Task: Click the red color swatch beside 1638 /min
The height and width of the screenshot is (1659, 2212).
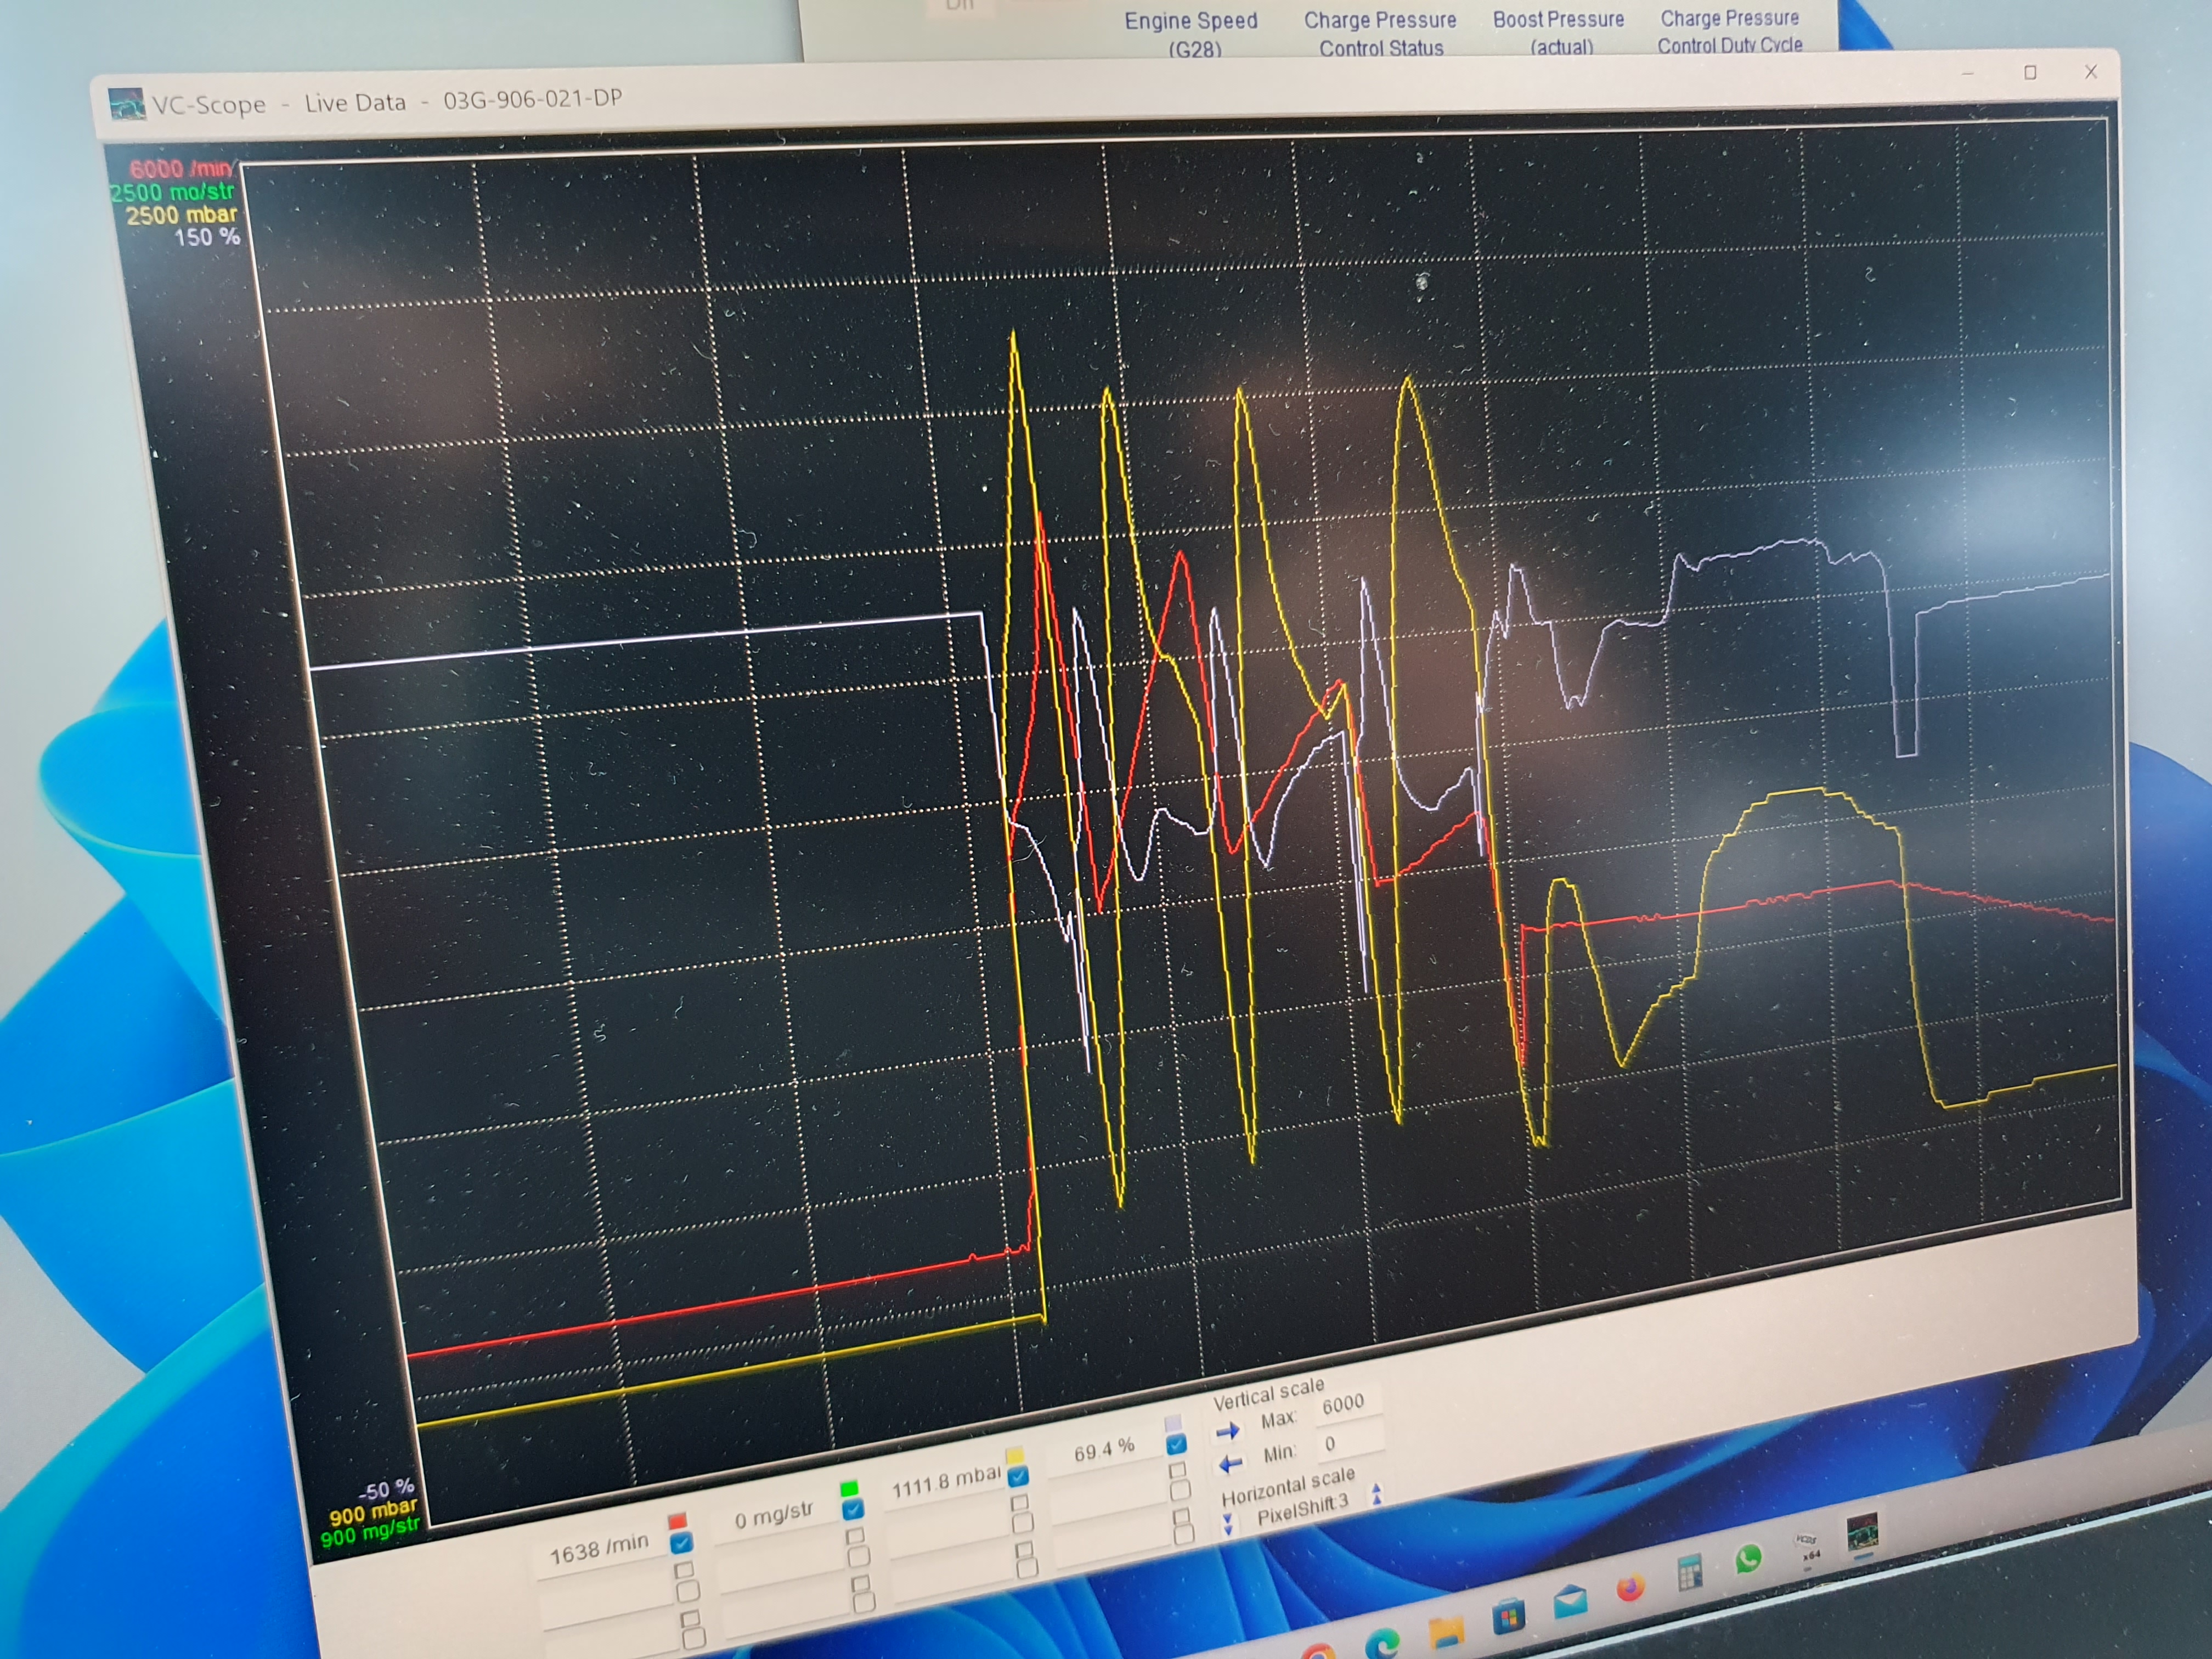Action: 678,1520
